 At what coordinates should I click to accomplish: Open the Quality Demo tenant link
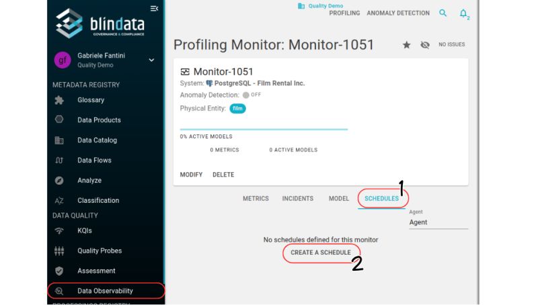click(325, 6)
